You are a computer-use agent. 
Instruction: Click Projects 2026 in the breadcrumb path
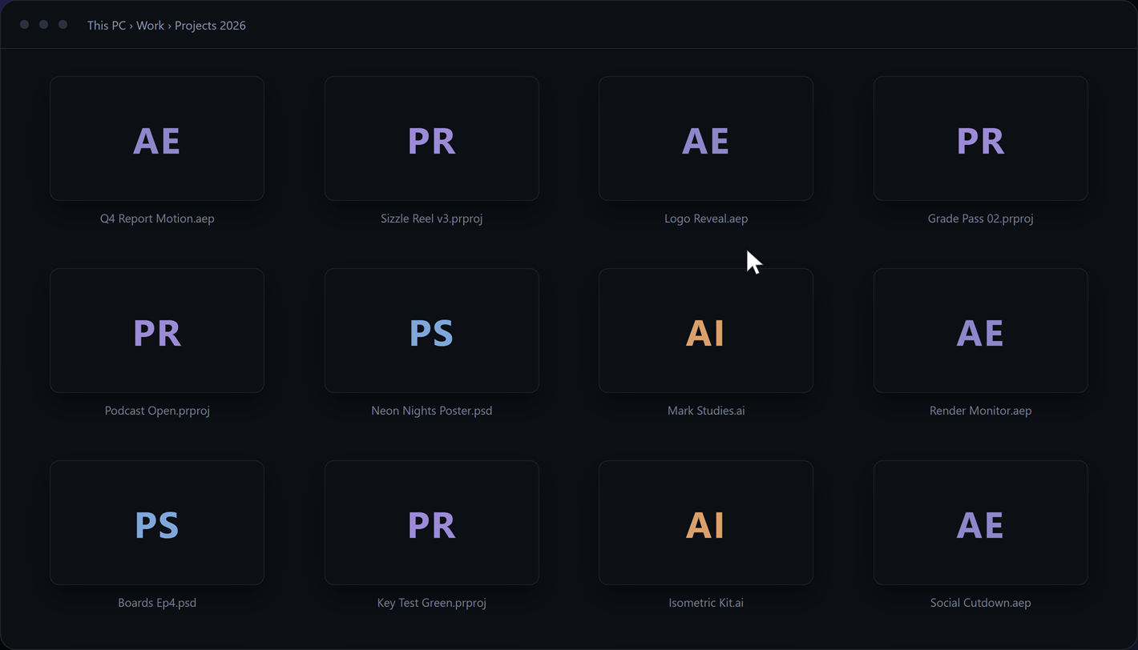point(210,26)
